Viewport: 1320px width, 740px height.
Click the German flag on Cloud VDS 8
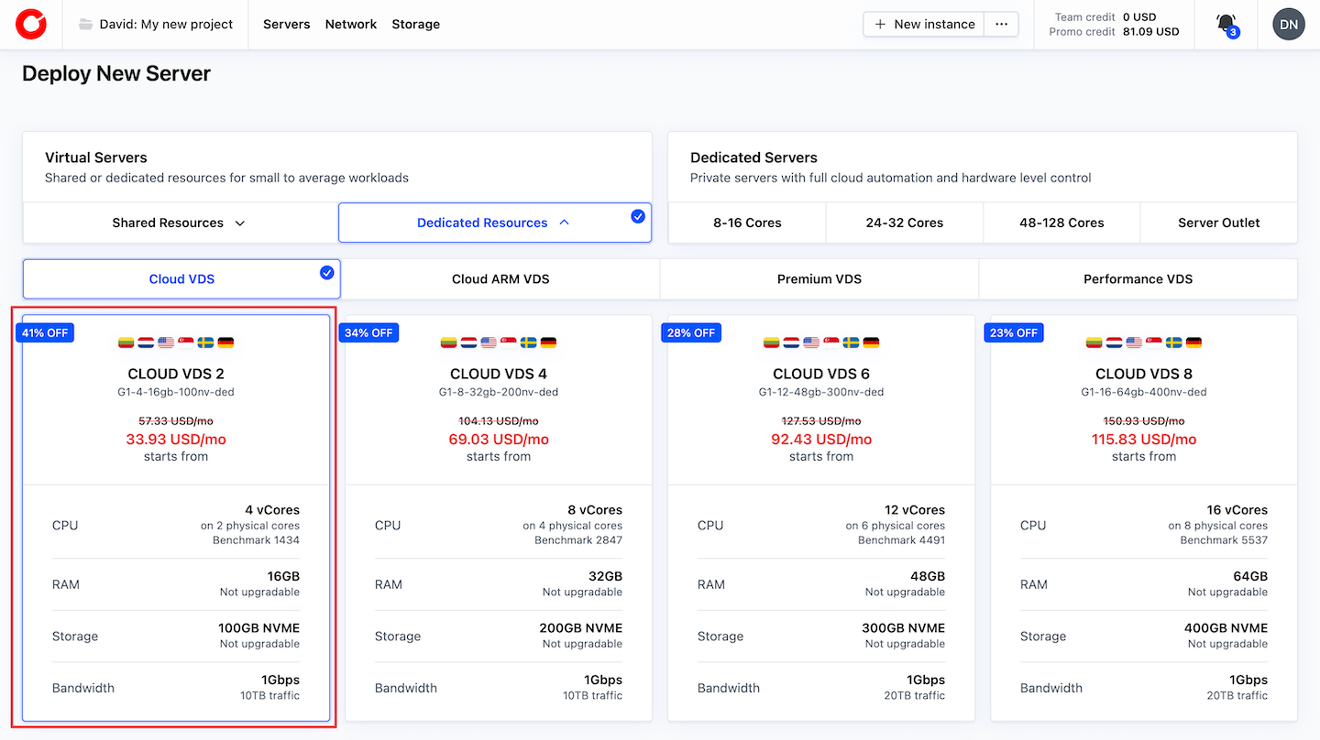(1193, 343)
